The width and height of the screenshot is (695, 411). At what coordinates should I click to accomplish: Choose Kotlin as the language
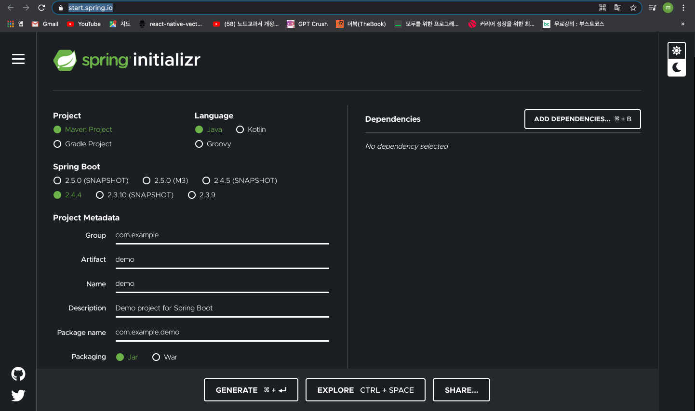251,129
